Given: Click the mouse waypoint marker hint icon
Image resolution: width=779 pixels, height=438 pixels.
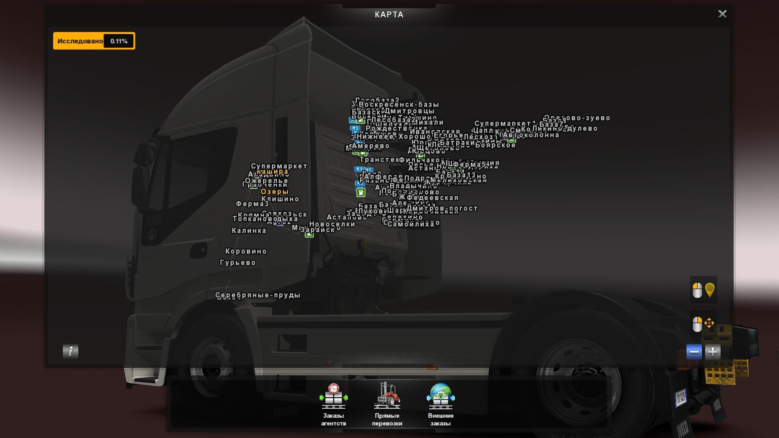Looking at the screenshot, I should (x=703, y=290).
